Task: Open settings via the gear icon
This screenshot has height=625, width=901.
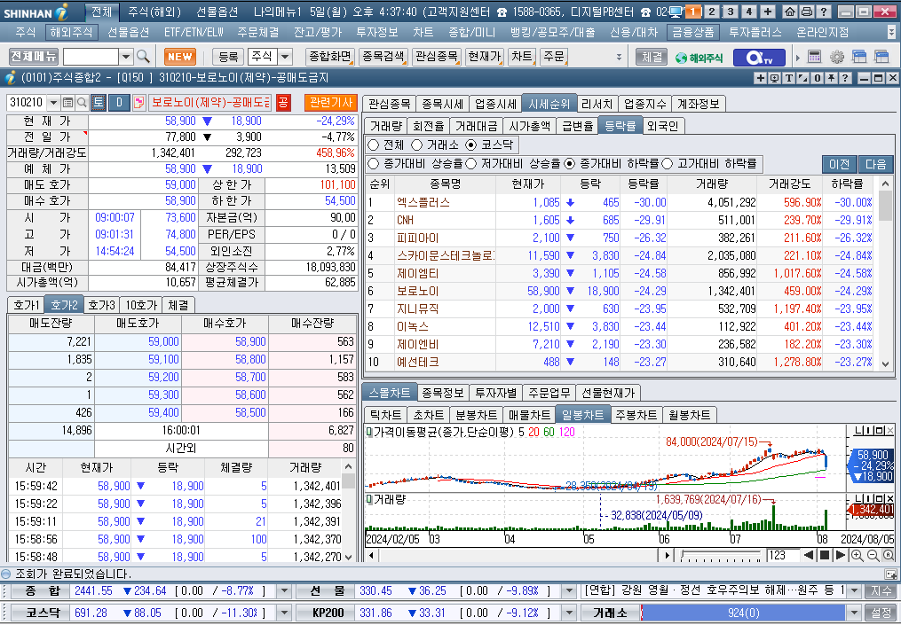Action: point(837,57)
